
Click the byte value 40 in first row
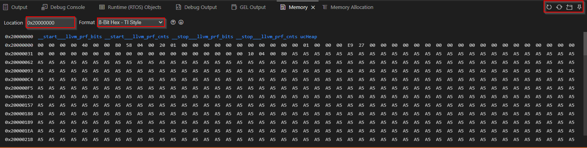tap(85, 45)
